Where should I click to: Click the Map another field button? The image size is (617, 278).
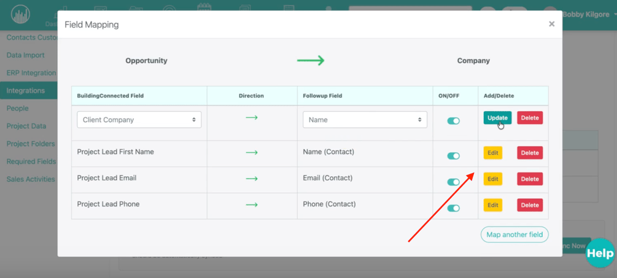click(x=514, y=235)
